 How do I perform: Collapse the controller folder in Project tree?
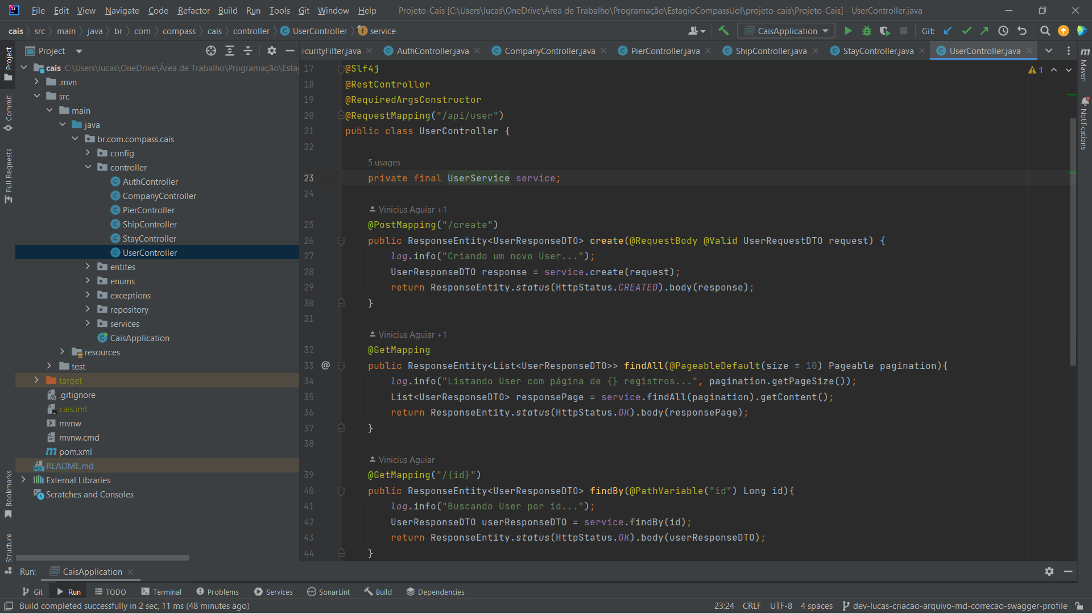tap(88, 167)
